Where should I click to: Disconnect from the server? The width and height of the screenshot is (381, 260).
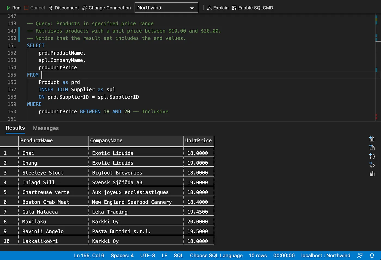click(x=64, y=8)
